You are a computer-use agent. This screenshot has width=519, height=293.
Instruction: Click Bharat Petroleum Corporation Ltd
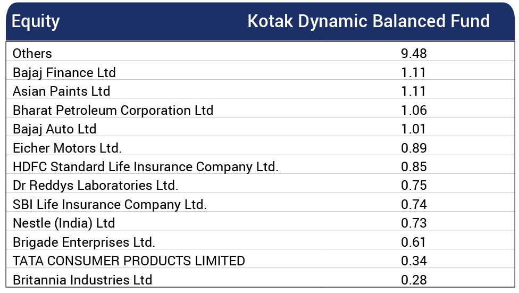click(x=113, y=110)
